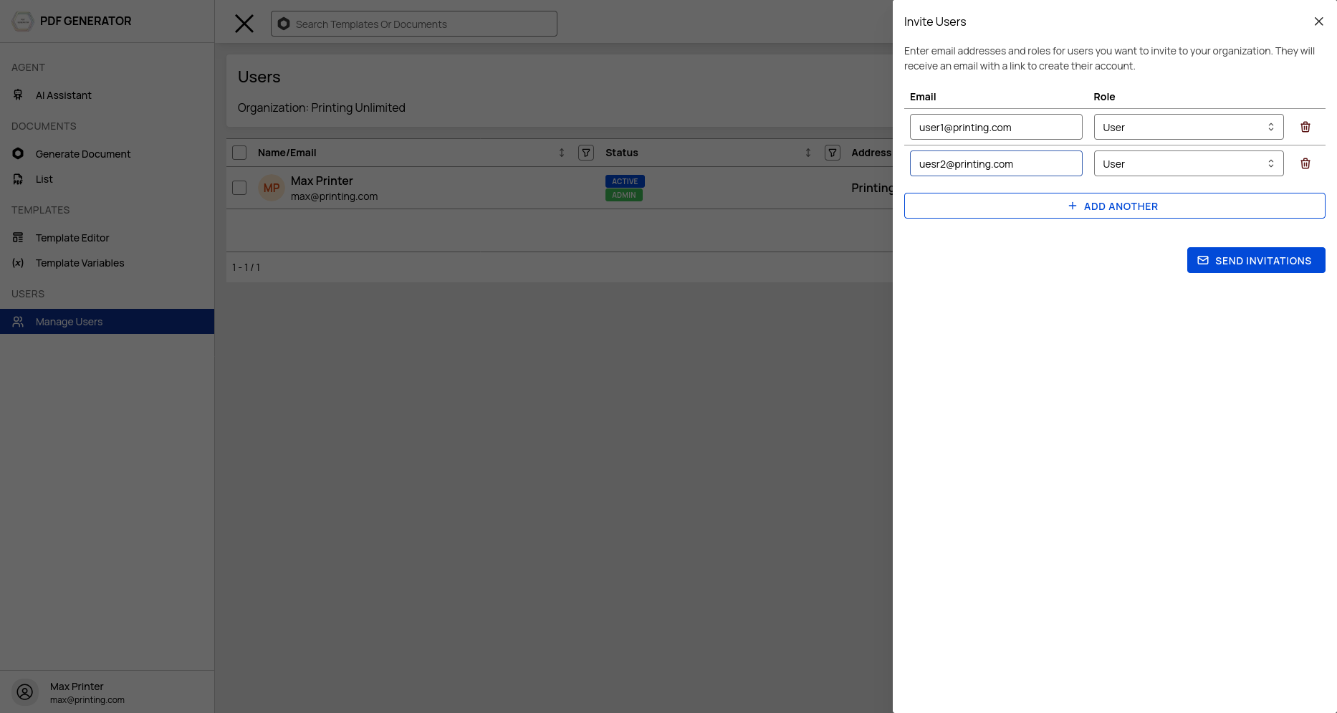
Task: Click the uesr2@printing.com email field
Action: coord(996,163)
